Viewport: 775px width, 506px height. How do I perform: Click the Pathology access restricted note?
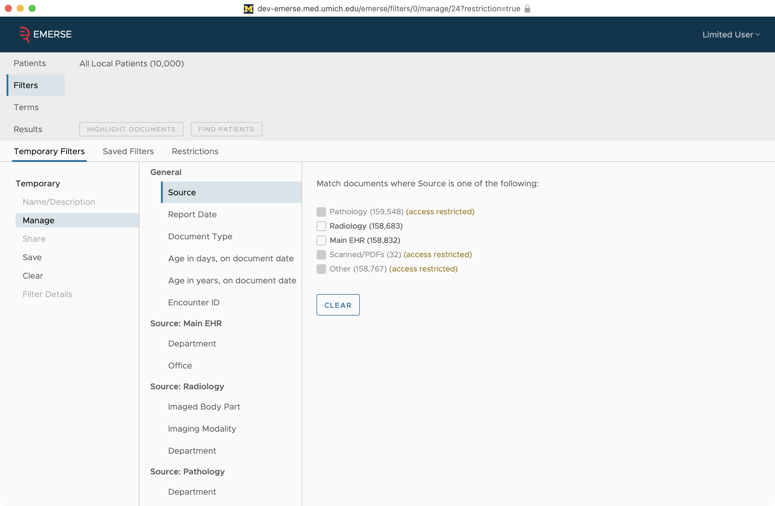pos(440,212)
